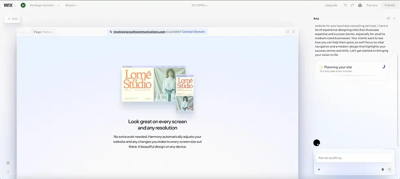
Task: Click the green M user avatar
Action: coord(23,5)
